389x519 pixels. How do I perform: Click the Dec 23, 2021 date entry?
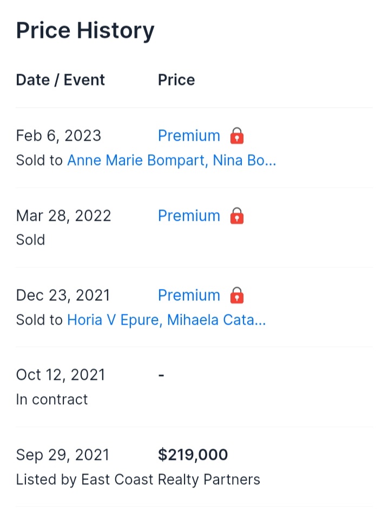(63, 295)
